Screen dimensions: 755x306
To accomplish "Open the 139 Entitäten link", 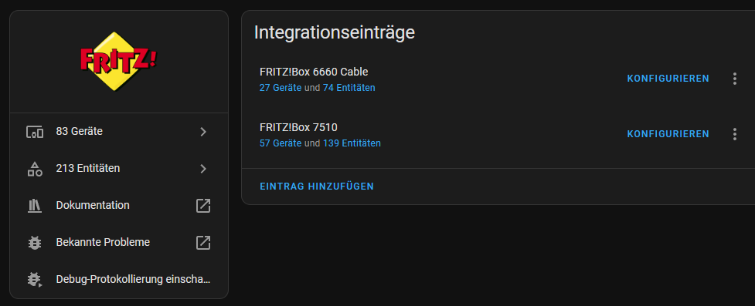I will pyautogui.click(x=352, y=143).
